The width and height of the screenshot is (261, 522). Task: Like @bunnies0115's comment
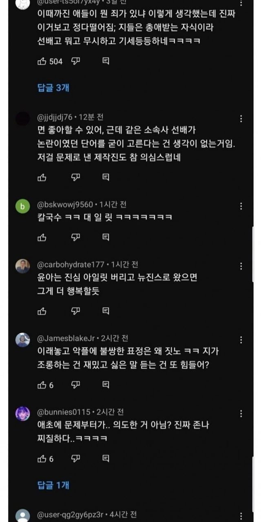[x=42, y=459]
